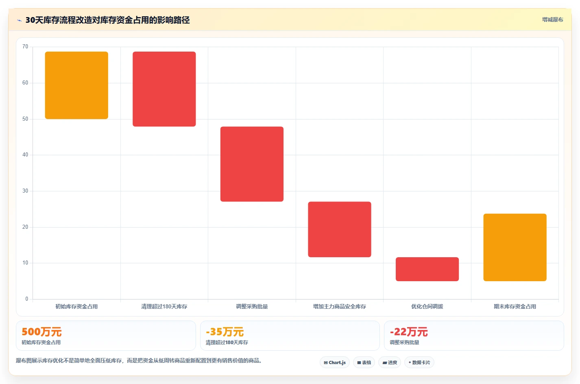
Task: Click the x-axis label 初始库存资金占用
Action: pos(76,306)
